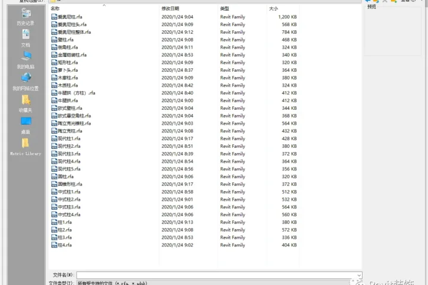Click Revit Family type in the 336 KB row
The height and width of the screenshot is (285, 428).
pyautogui.click(x=232, y=237)
